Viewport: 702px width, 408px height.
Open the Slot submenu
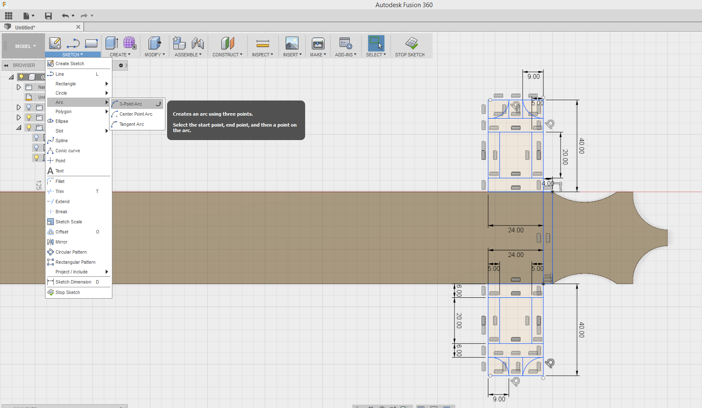pyautogui.click(x=79, y=131)
